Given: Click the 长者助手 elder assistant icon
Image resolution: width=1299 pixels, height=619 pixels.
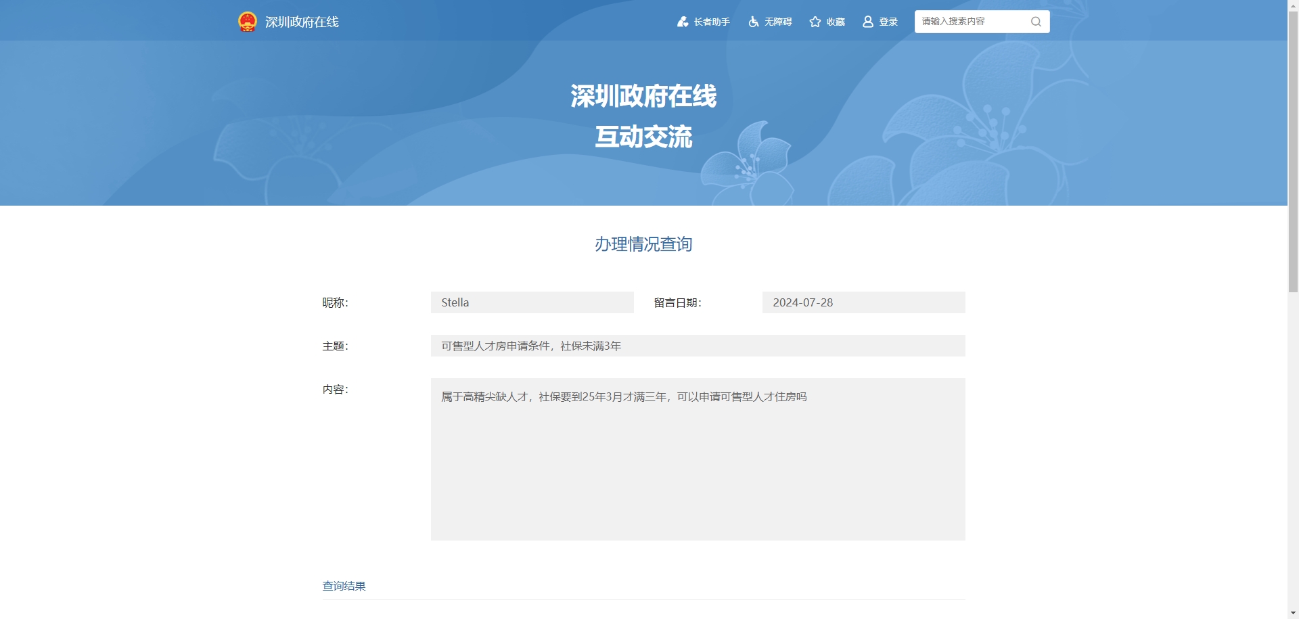Looking at the screenshot, I should pos(683,22).
